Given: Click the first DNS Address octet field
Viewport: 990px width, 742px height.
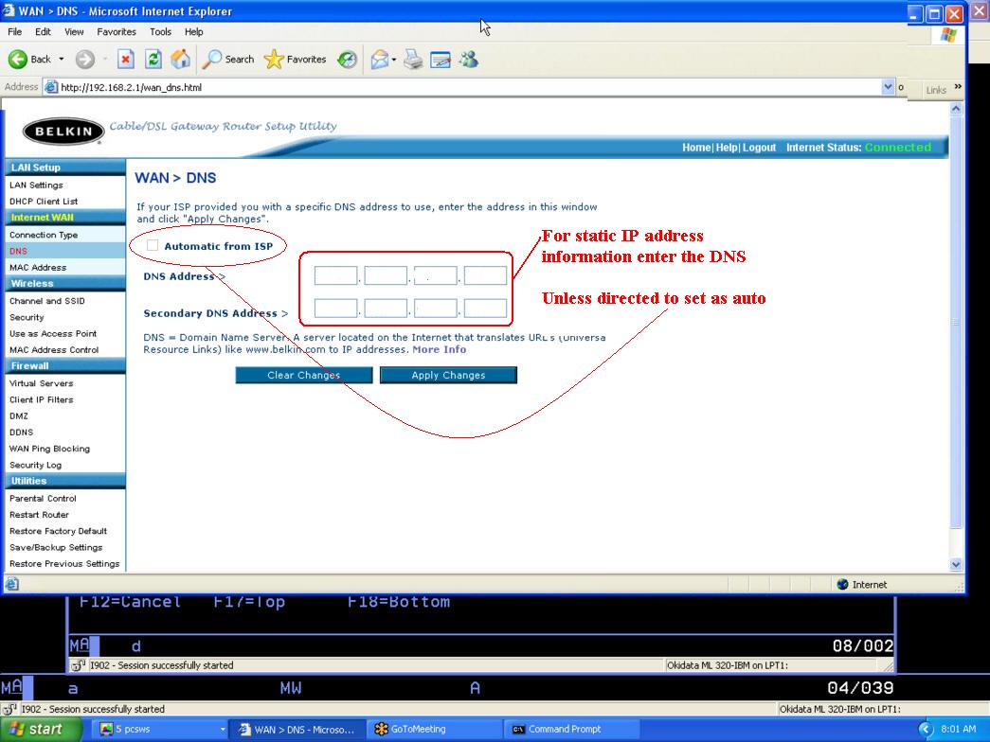Looking at the screenshot, I should (336, 275).
